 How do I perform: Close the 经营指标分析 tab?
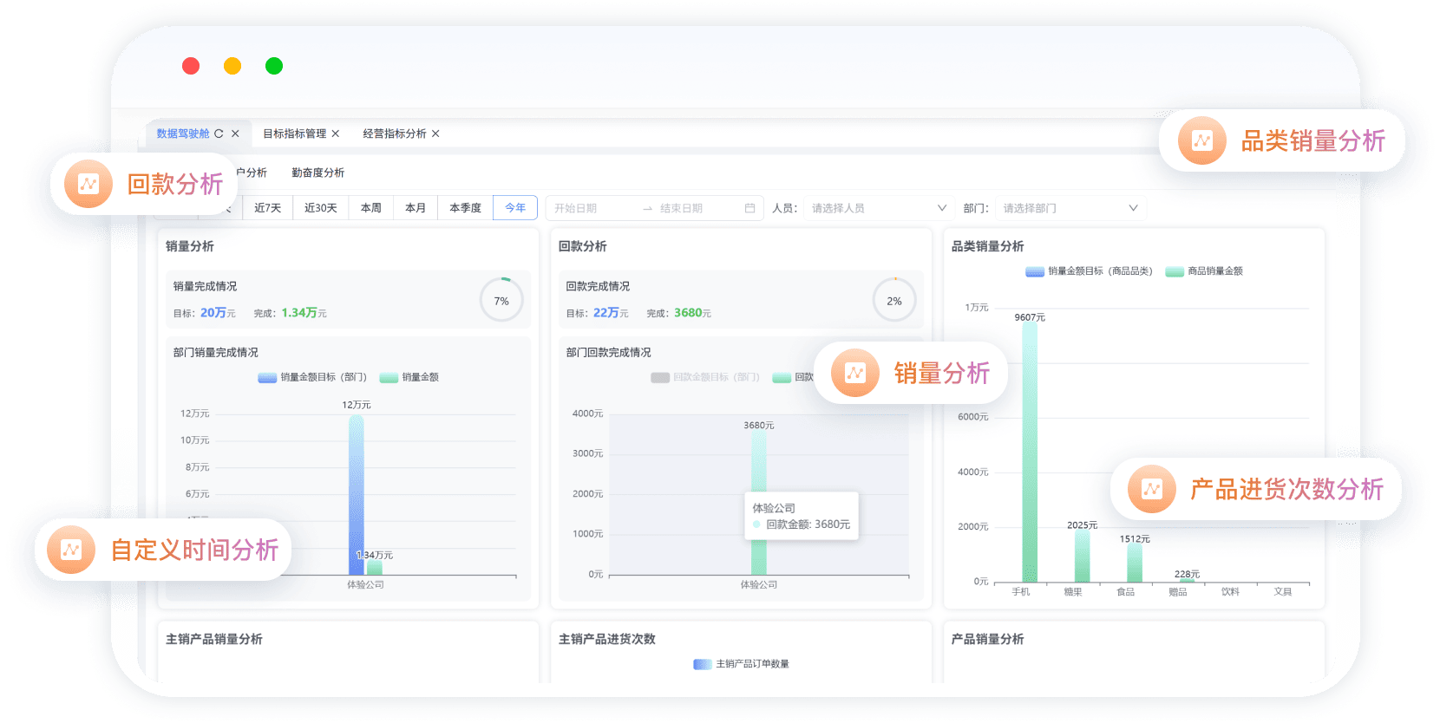(435, 134)
